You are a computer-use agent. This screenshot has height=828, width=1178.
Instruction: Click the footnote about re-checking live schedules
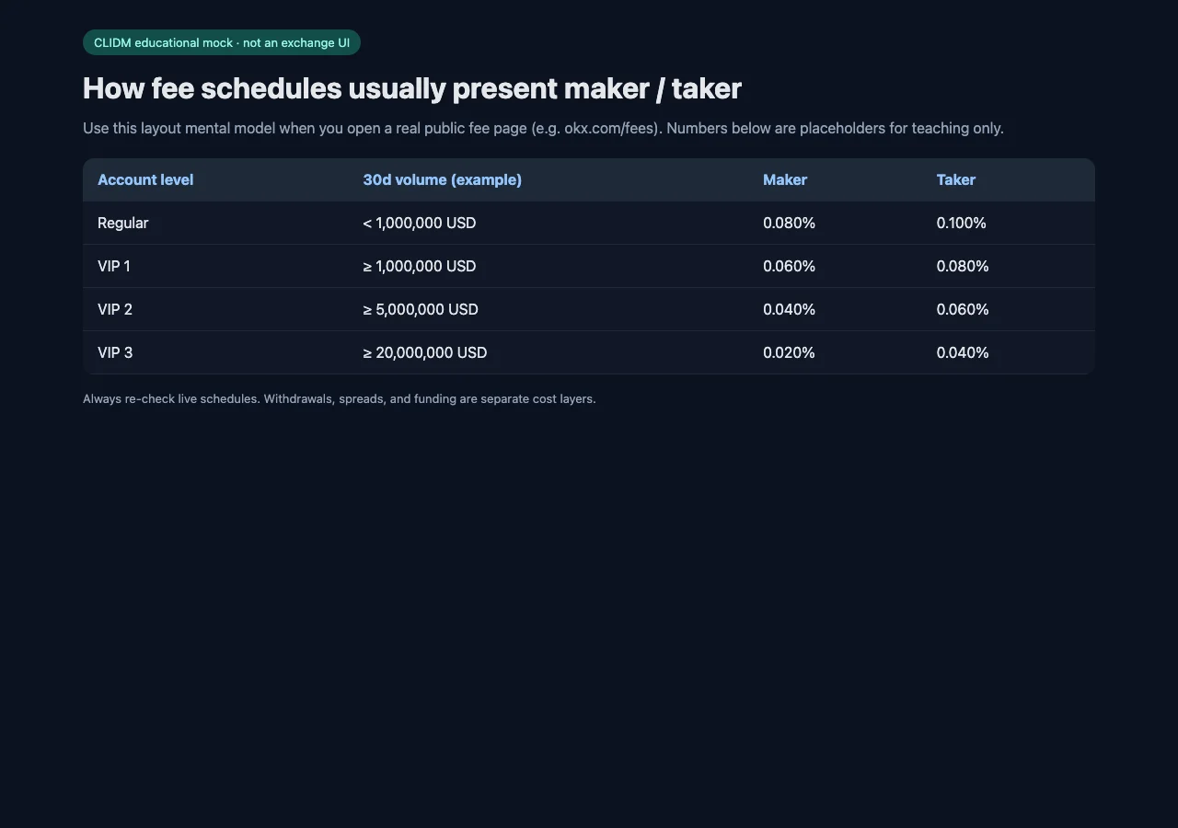click(x=340, y=398)
